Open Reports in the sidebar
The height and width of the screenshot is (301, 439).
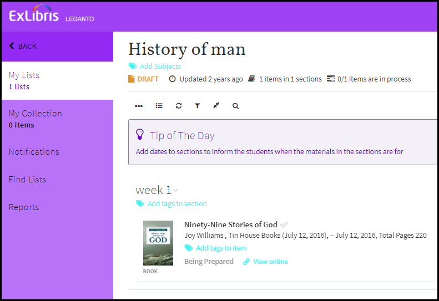coord(24,207)
